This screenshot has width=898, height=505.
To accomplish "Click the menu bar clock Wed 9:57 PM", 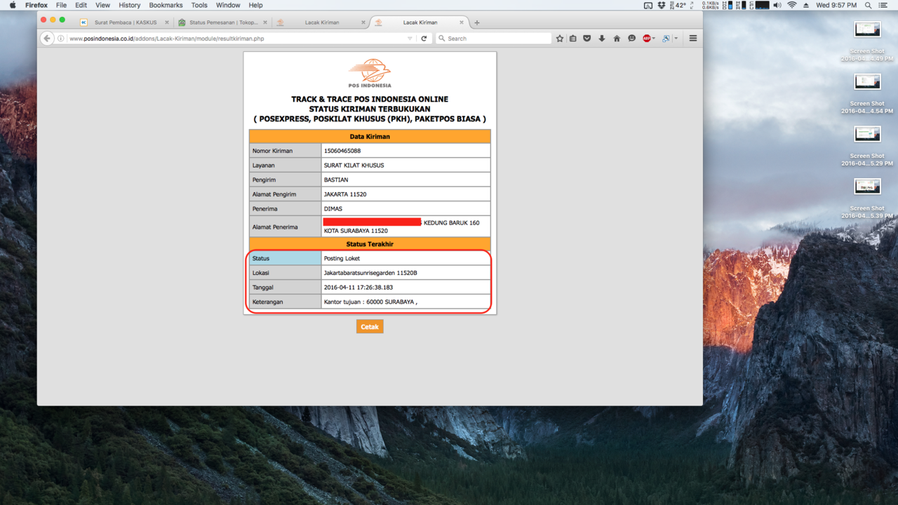I will tap(836, 5).
